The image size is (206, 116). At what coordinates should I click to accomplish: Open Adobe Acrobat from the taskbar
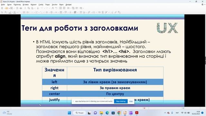[137, 113]
